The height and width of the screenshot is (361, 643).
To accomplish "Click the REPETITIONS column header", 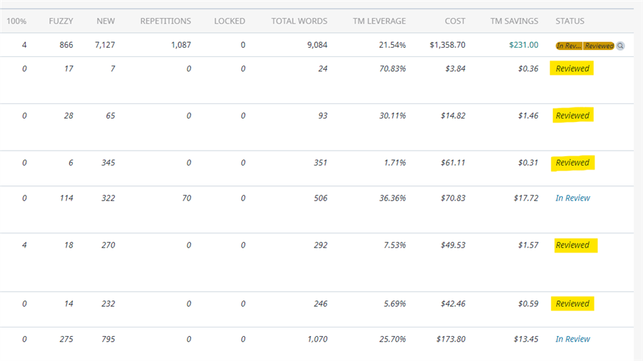I will pos(165,21).
